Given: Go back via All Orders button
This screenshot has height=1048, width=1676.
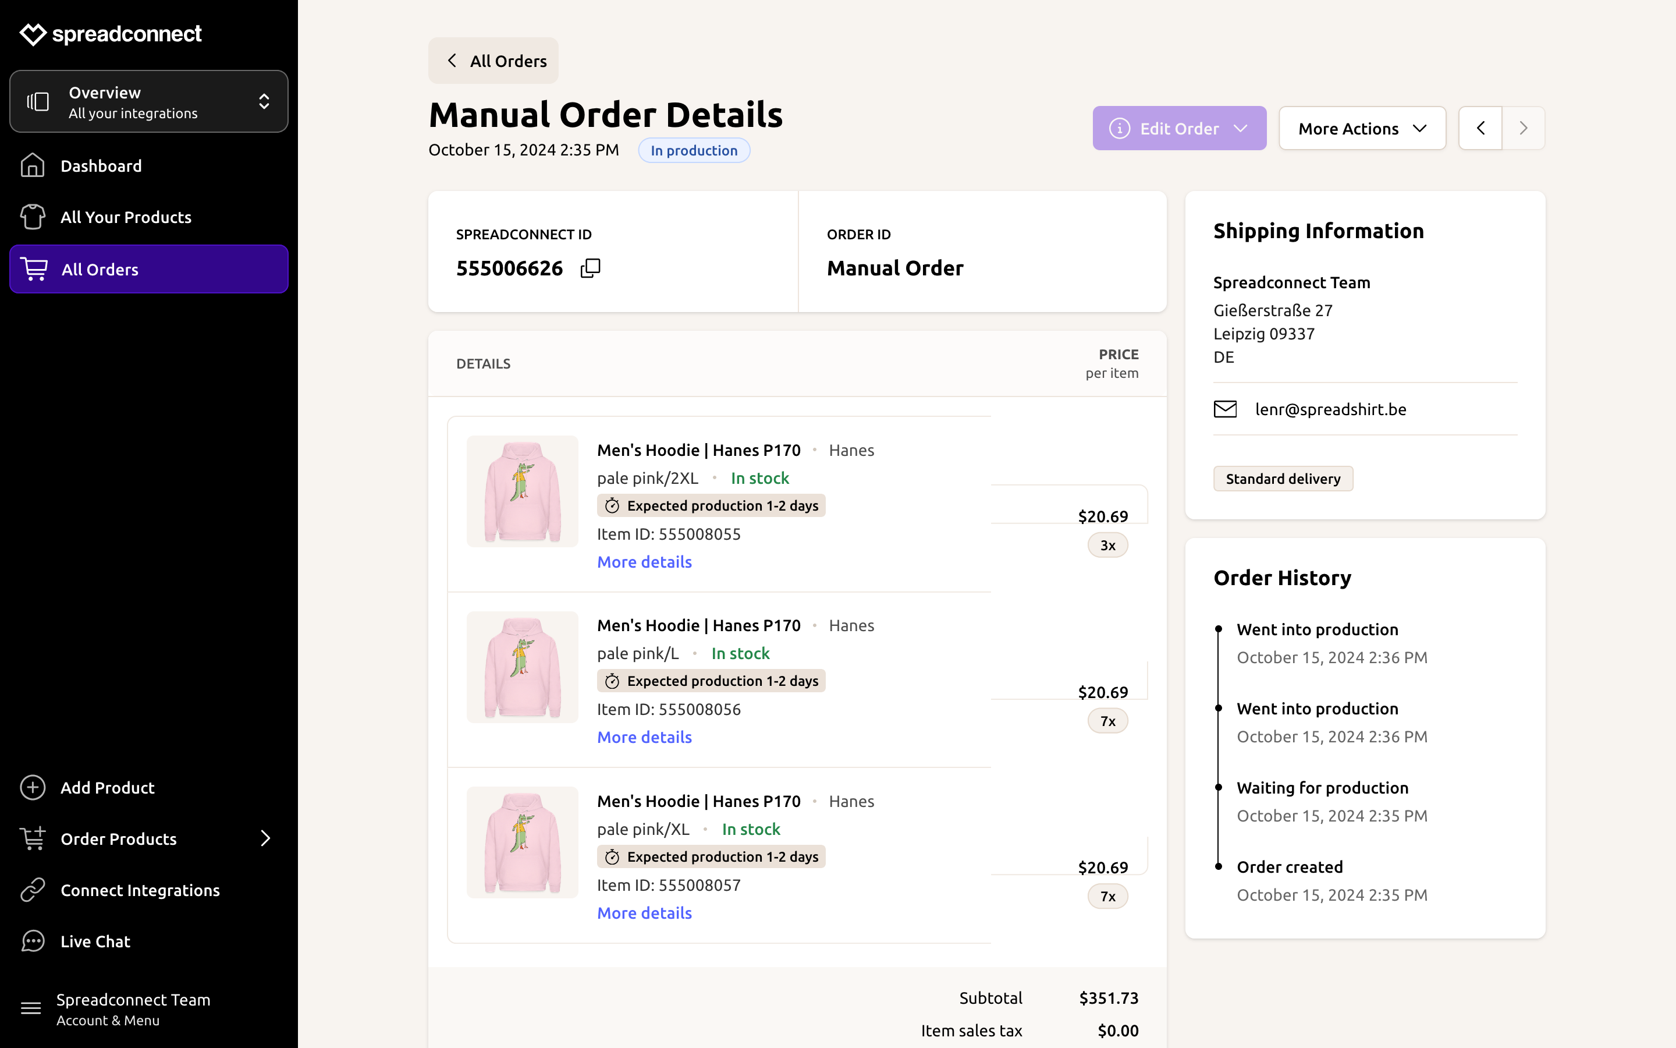Looking at the screenshot, I should click(x=493, y=61).
